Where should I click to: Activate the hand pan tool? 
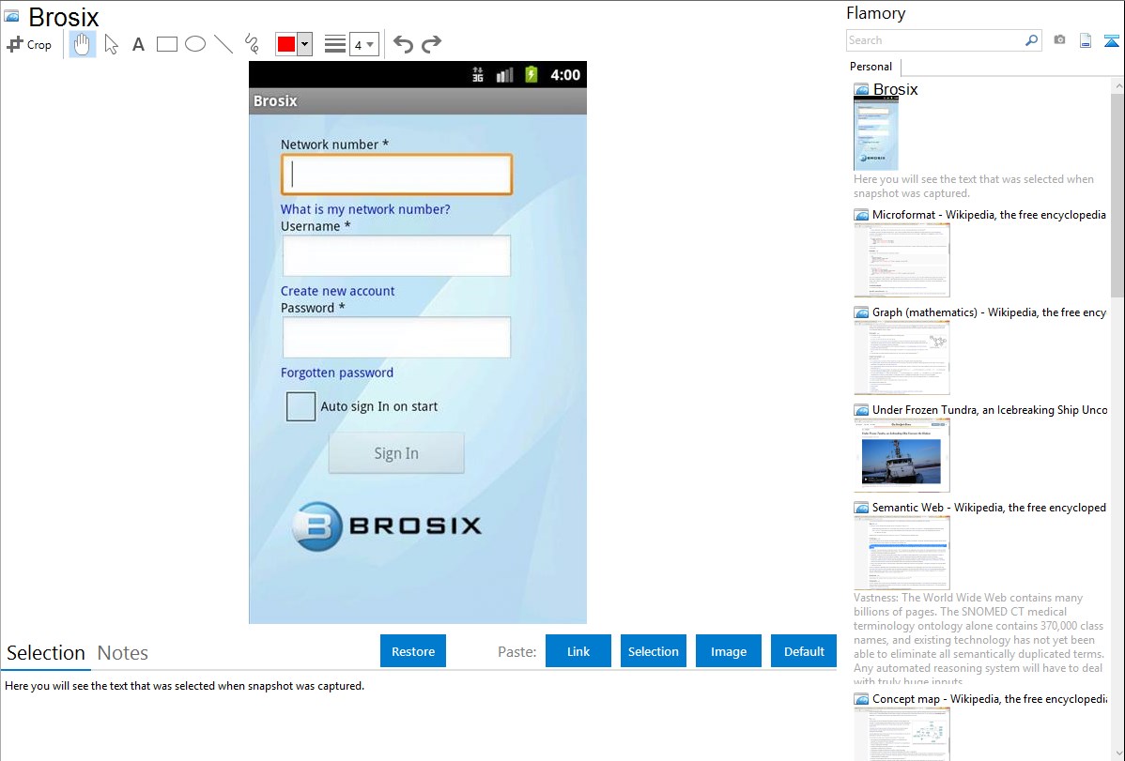point(82,44)
